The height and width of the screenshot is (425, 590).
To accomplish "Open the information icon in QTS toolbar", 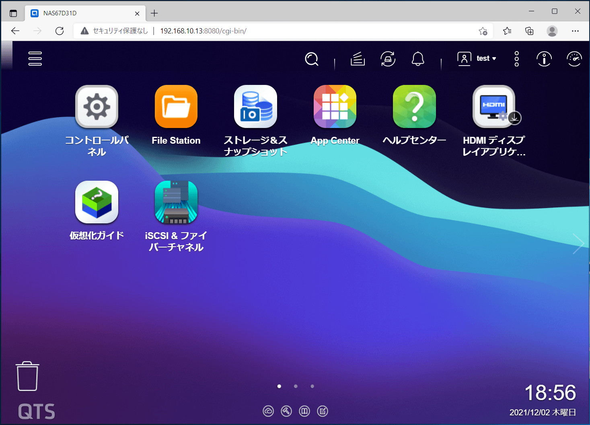I will point(544,59).
